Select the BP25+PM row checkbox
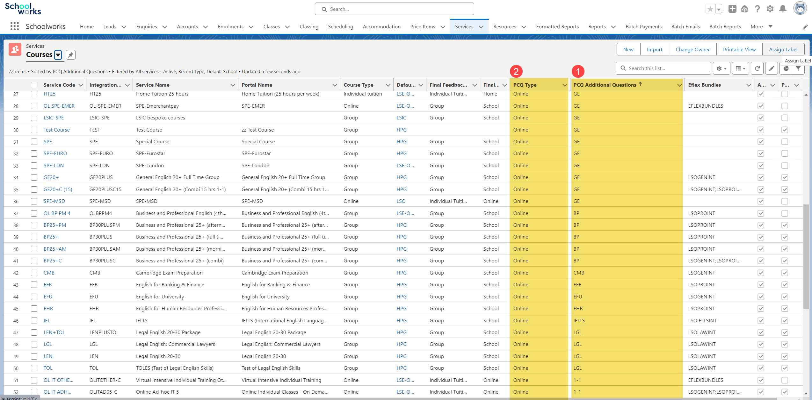 click(x=34, y=225)
